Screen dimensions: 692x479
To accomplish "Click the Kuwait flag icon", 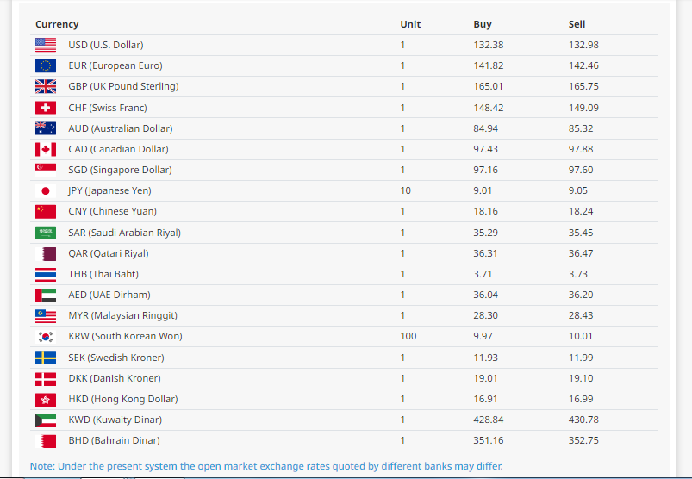I will point(46,420).
